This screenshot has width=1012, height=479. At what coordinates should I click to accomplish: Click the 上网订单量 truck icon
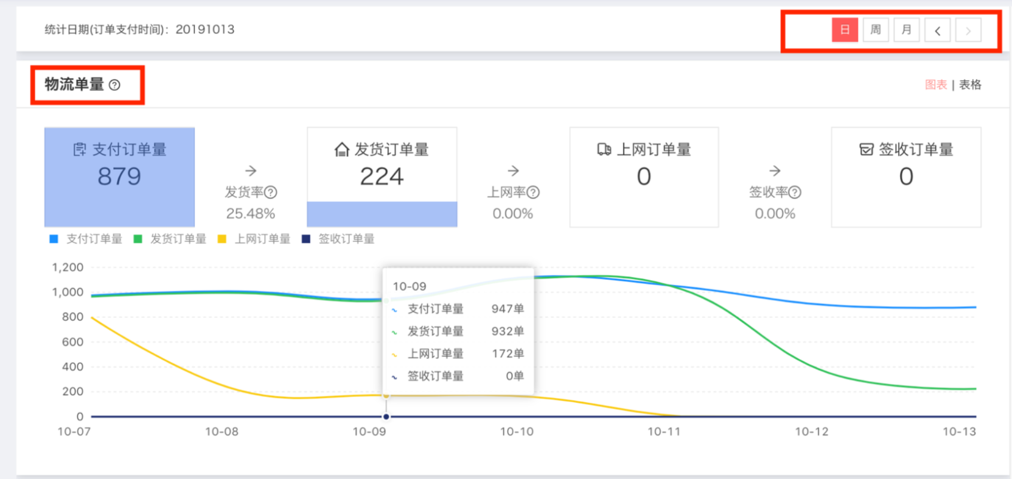[604, 149]
